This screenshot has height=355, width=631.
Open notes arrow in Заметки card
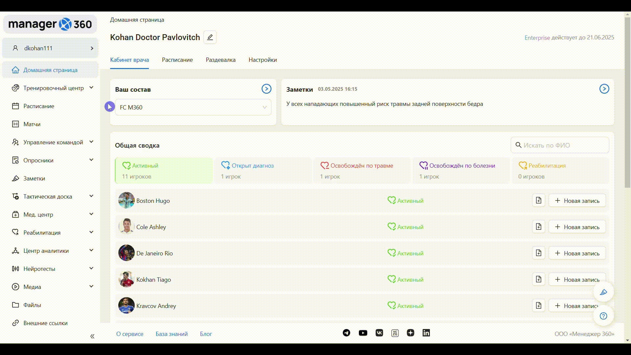pyautogui.click(x=604, y=89)
